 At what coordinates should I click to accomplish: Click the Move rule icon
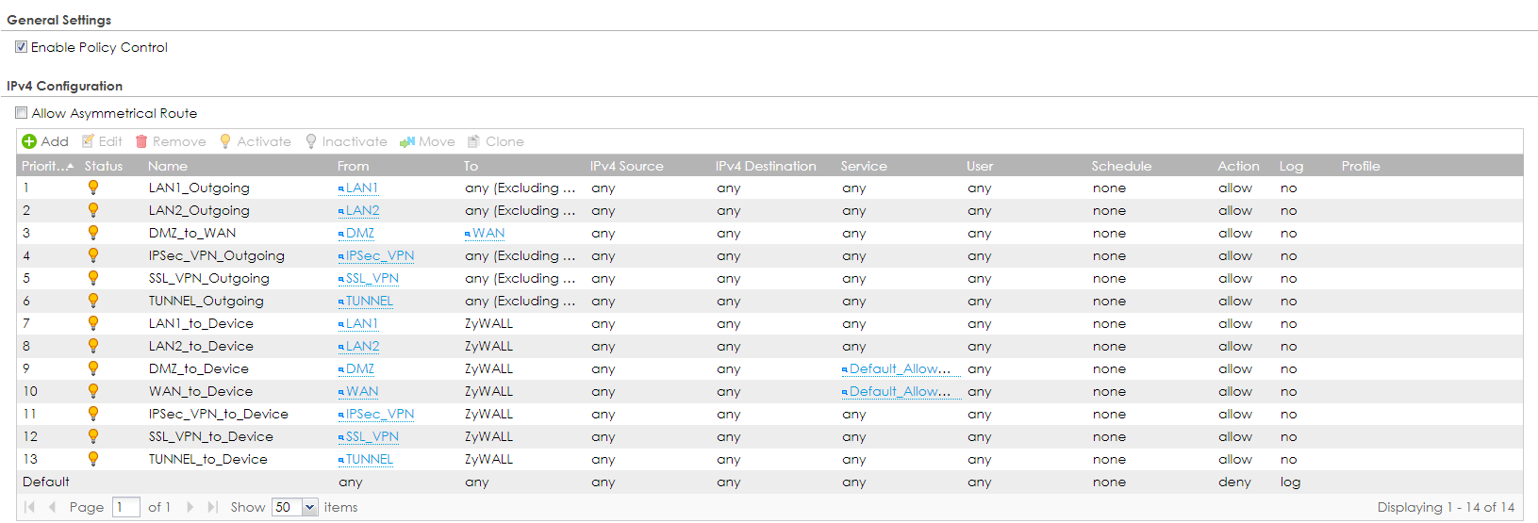(x=407, y=141)
